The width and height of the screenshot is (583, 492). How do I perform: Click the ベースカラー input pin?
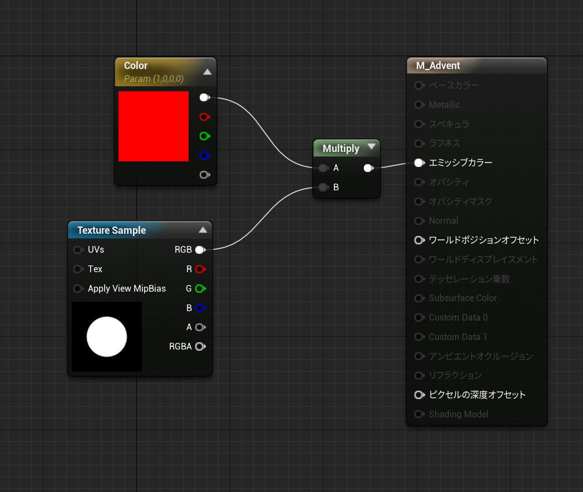(419, 86)
